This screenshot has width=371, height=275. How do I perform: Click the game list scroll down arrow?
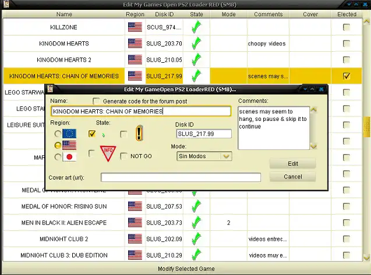366,258
